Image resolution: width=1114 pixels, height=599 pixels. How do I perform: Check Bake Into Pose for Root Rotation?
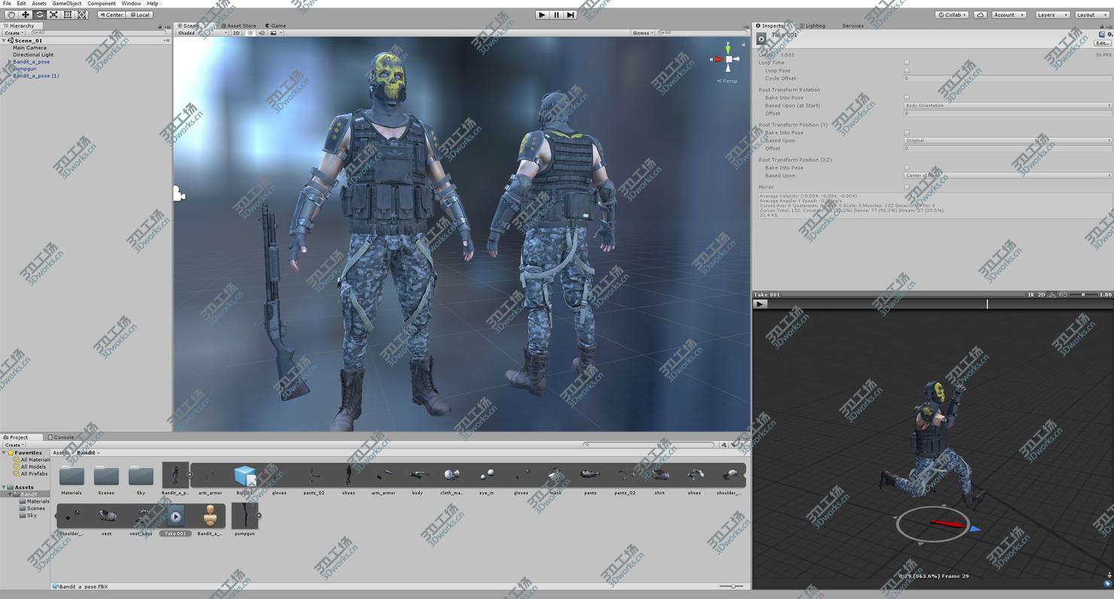pyautogui.click(x=907, y=98)
